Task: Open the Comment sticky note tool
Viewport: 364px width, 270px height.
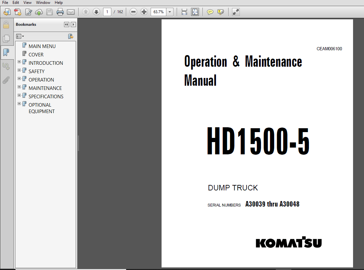Action: coord(210,12)
